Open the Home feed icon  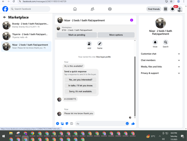pyautogui.click(x=75, y=9)
